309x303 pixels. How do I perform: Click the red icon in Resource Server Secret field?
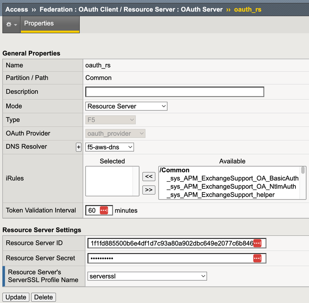[x=257, y=258]
